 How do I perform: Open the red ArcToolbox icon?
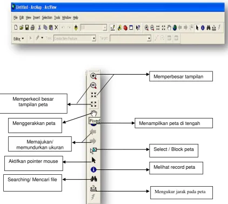tap(125, 28)
